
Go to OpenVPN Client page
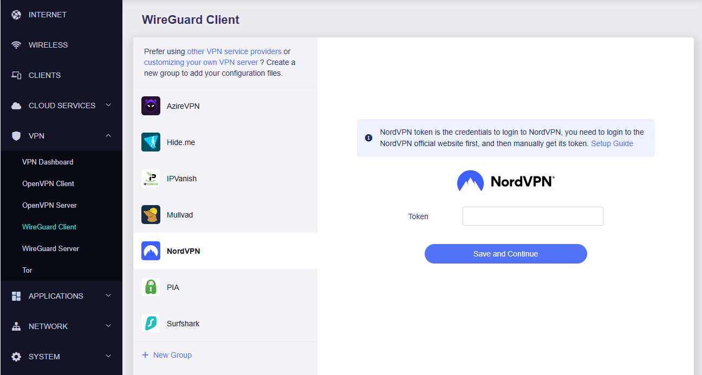click(x=48, y=183)
